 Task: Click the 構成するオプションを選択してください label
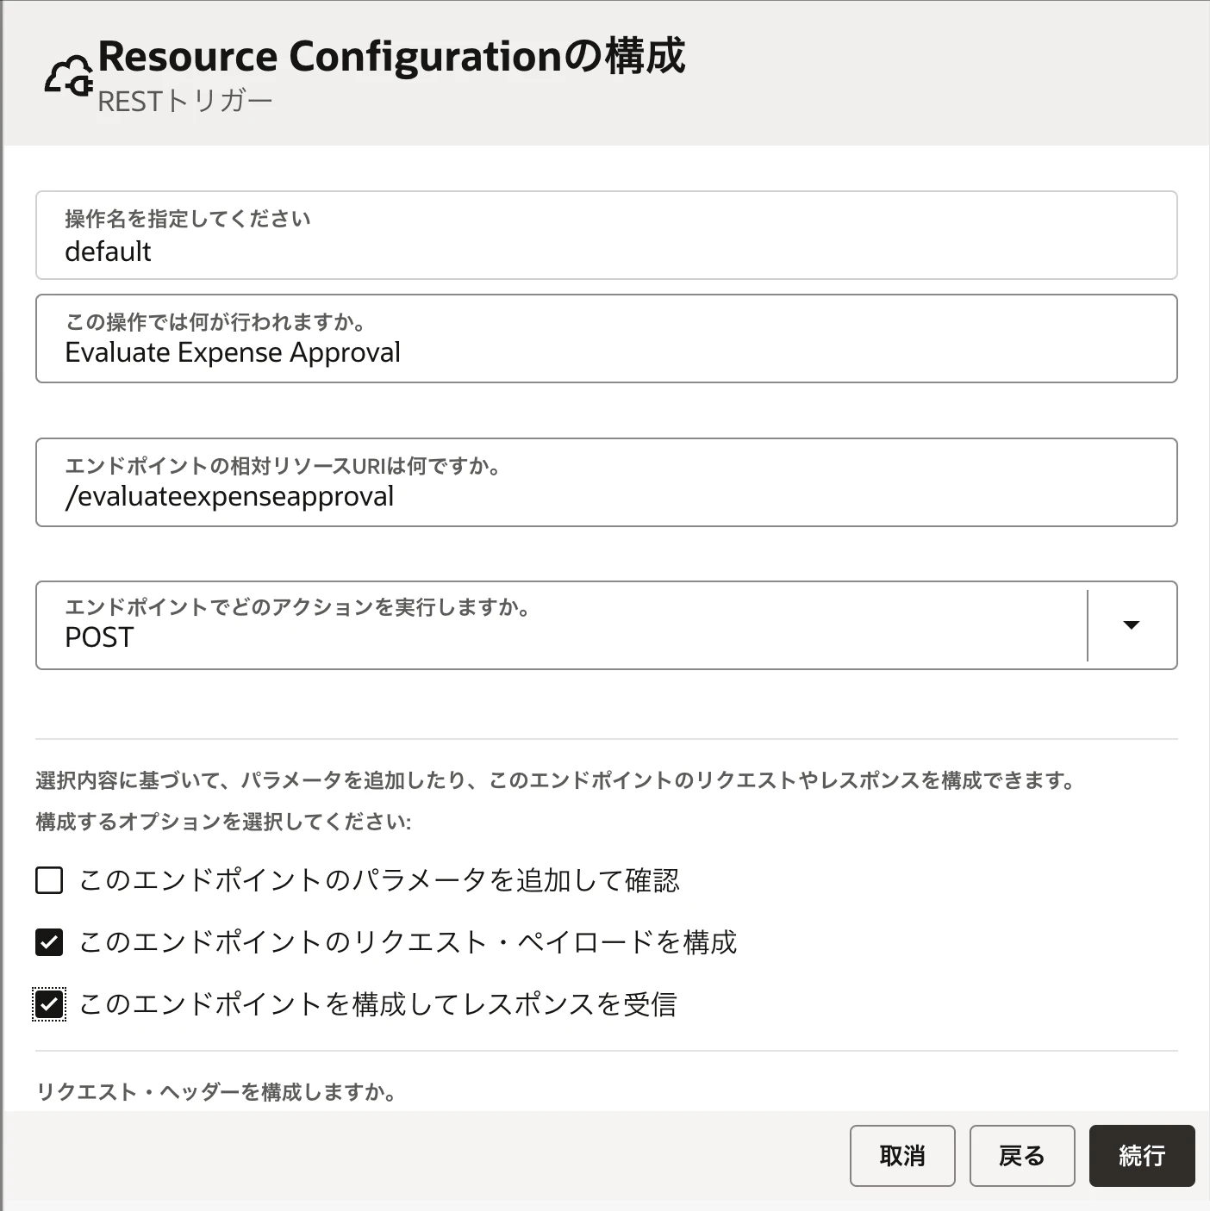(223, 822)
